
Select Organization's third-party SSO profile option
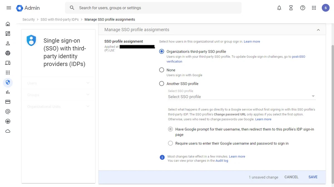pyautogui.click(x=162, y=52)
